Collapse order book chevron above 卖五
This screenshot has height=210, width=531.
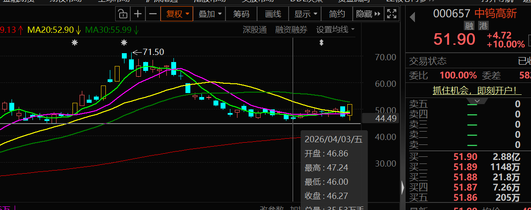tap(477, 101)
